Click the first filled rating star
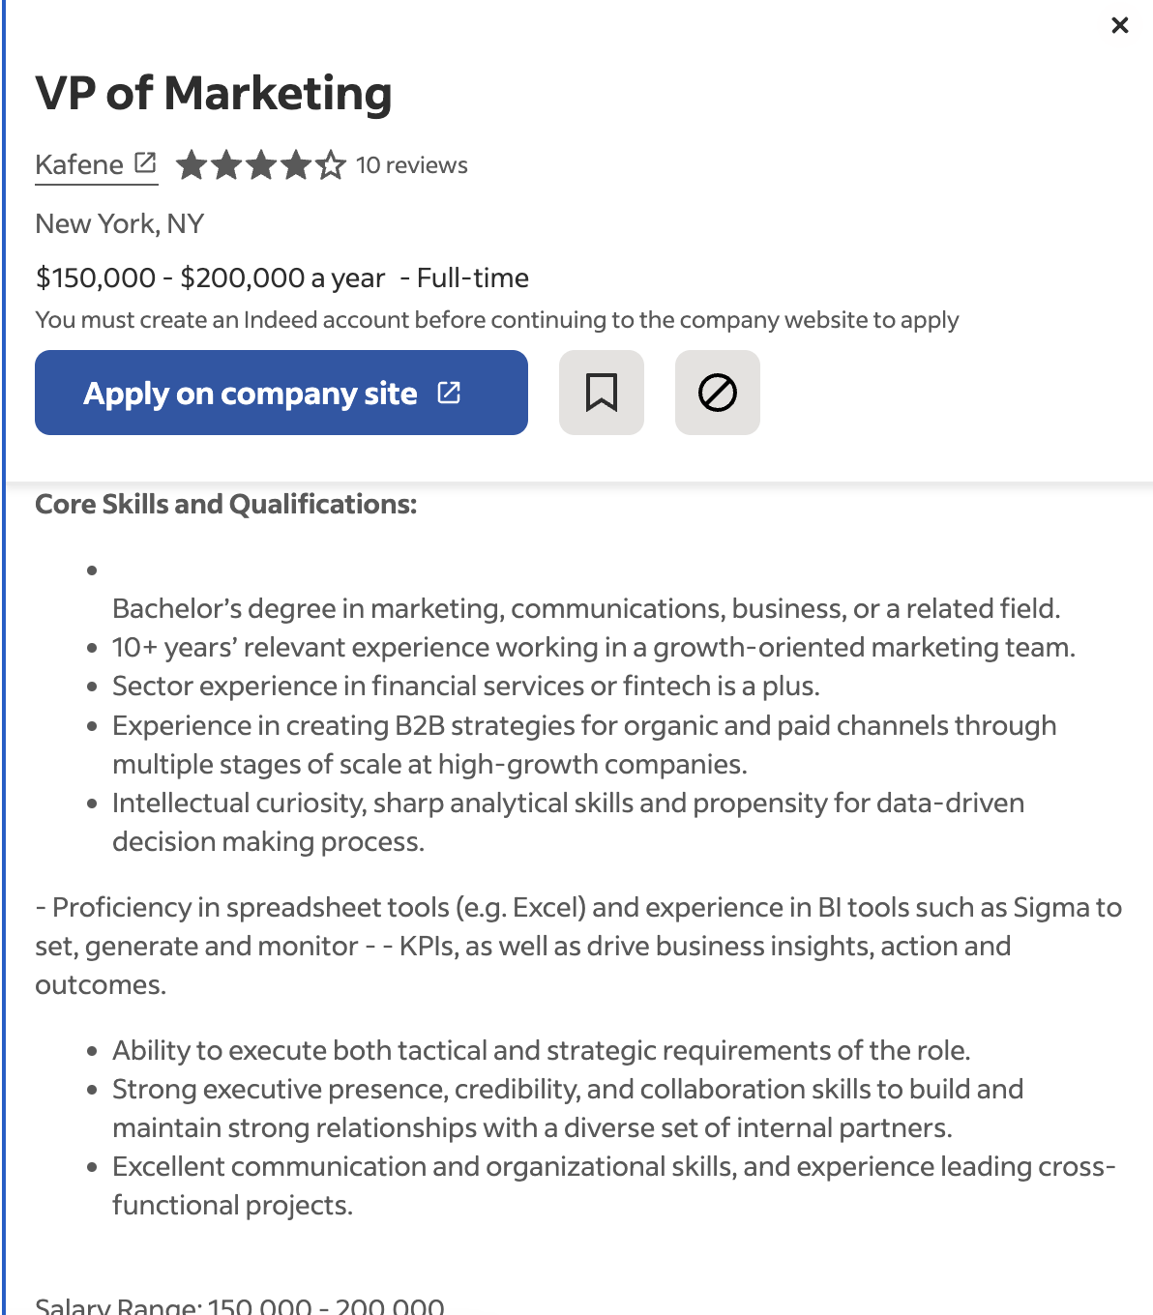The image size is (1153, 1315). [192, 165]
